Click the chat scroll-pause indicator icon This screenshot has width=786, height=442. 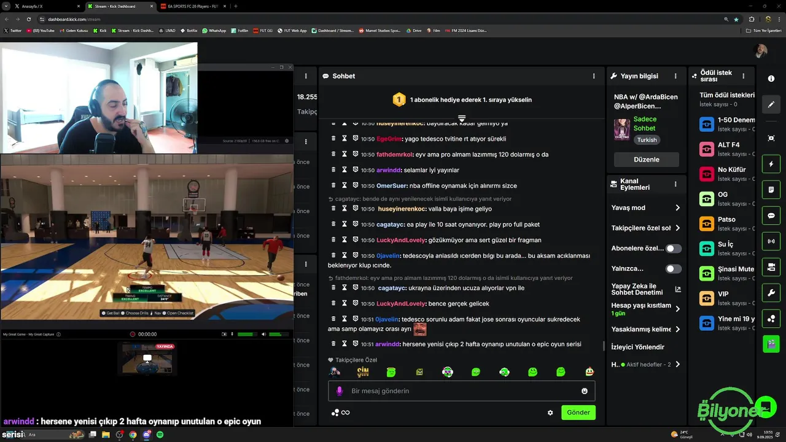click(462, 118)
